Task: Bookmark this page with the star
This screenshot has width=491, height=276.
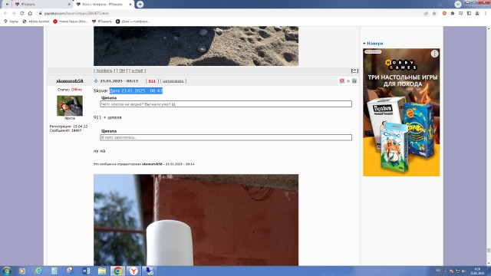Action: click(x=434, y=14)
